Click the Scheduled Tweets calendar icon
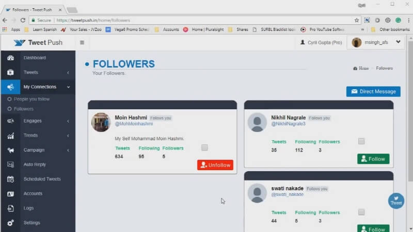The image size is (413, 232). click(10, 179)
